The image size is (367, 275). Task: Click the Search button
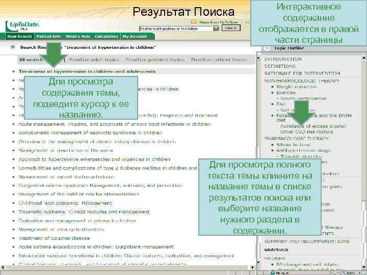click(x=231, y=28)
